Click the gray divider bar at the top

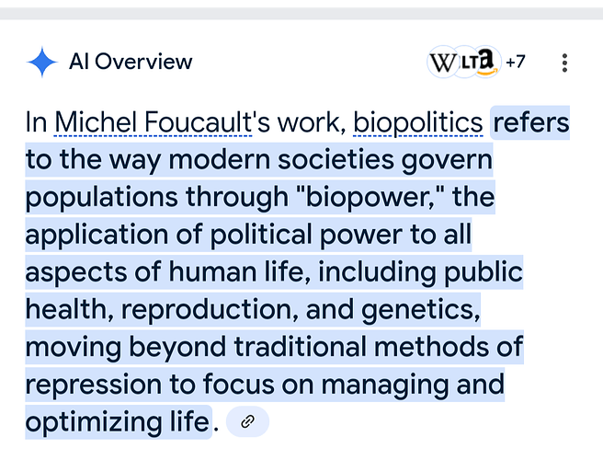point(301,13)
